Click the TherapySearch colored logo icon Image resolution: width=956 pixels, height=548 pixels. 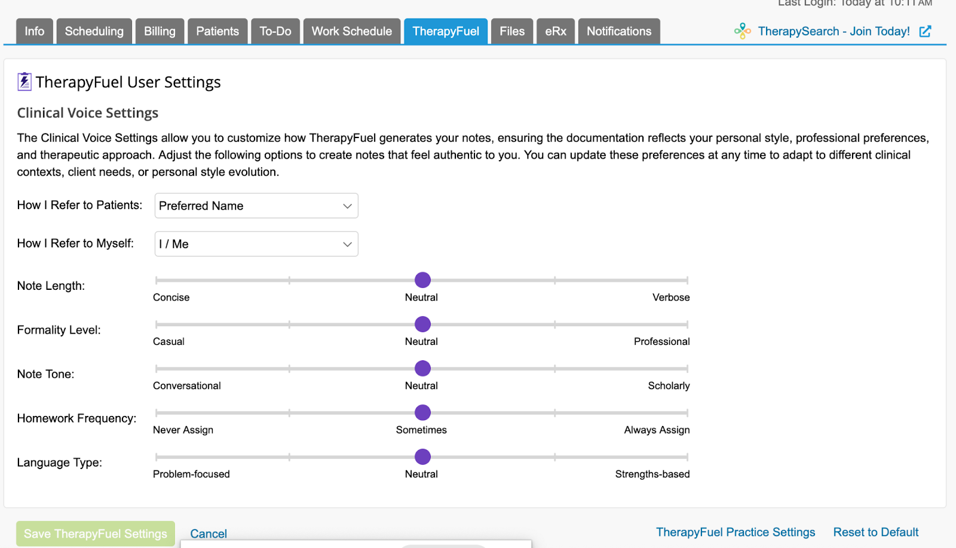(x=742, y=31)
